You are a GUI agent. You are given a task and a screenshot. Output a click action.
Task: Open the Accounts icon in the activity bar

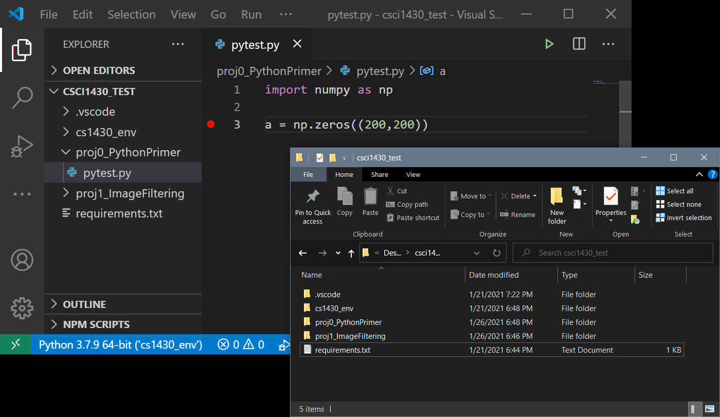click(x=22, y=260)
